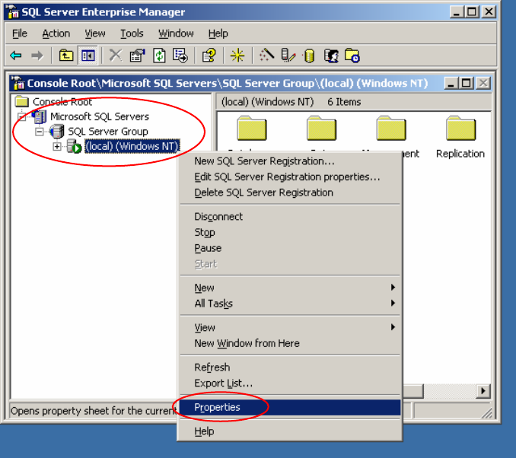Open the Tools menu
The width and height of the screenshot is (516, 458).
point(132,33)
